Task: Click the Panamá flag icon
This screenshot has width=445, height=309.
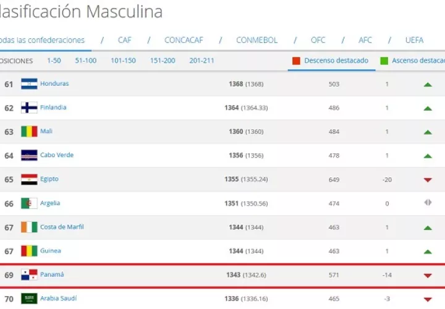Action: pos(29,275)
